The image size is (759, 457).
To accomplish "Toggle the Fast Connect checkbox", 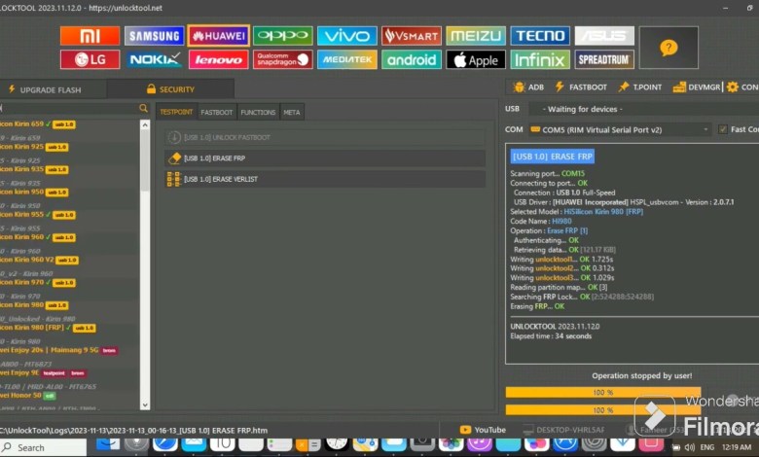I will coord(722,129).
